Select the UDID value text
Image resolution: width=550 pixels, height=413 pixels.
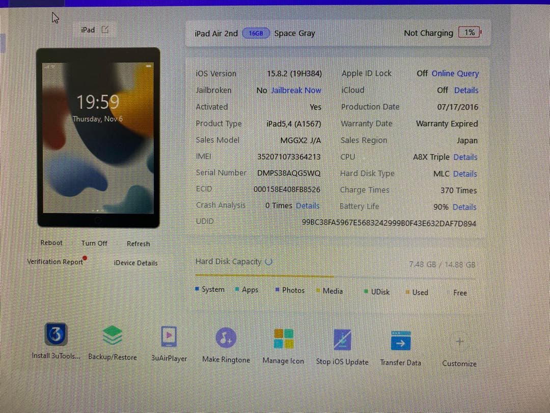pos(389,223)
